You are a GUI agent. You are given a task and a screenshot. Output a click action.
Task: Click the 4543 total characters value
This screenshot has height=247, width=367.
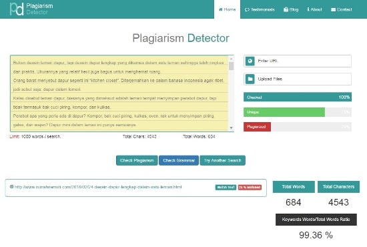coord(338,202)
